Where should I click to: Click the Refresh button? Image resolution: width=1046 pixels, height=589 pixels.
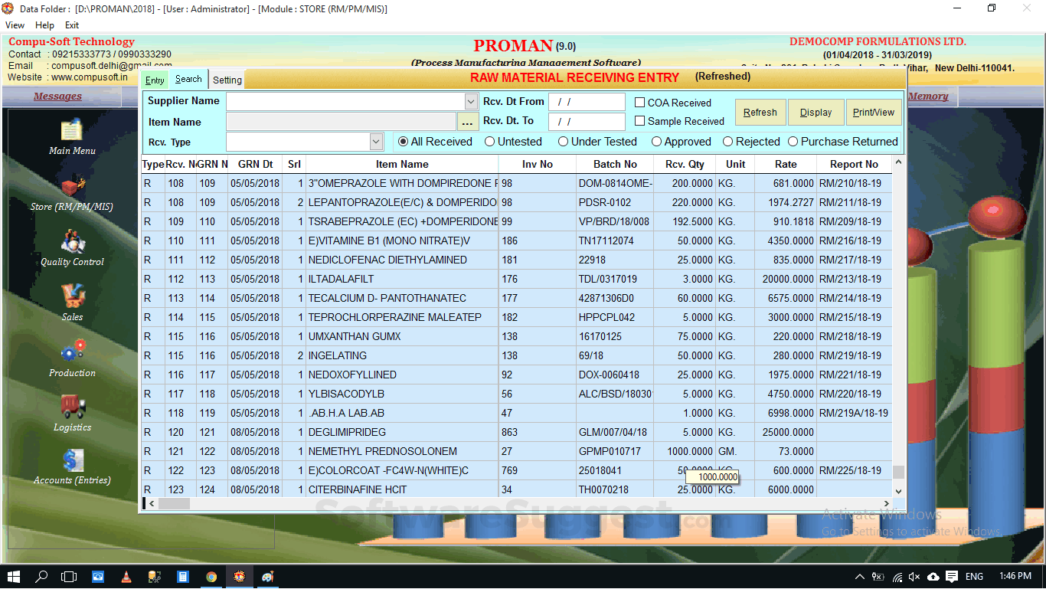point(760,112)
